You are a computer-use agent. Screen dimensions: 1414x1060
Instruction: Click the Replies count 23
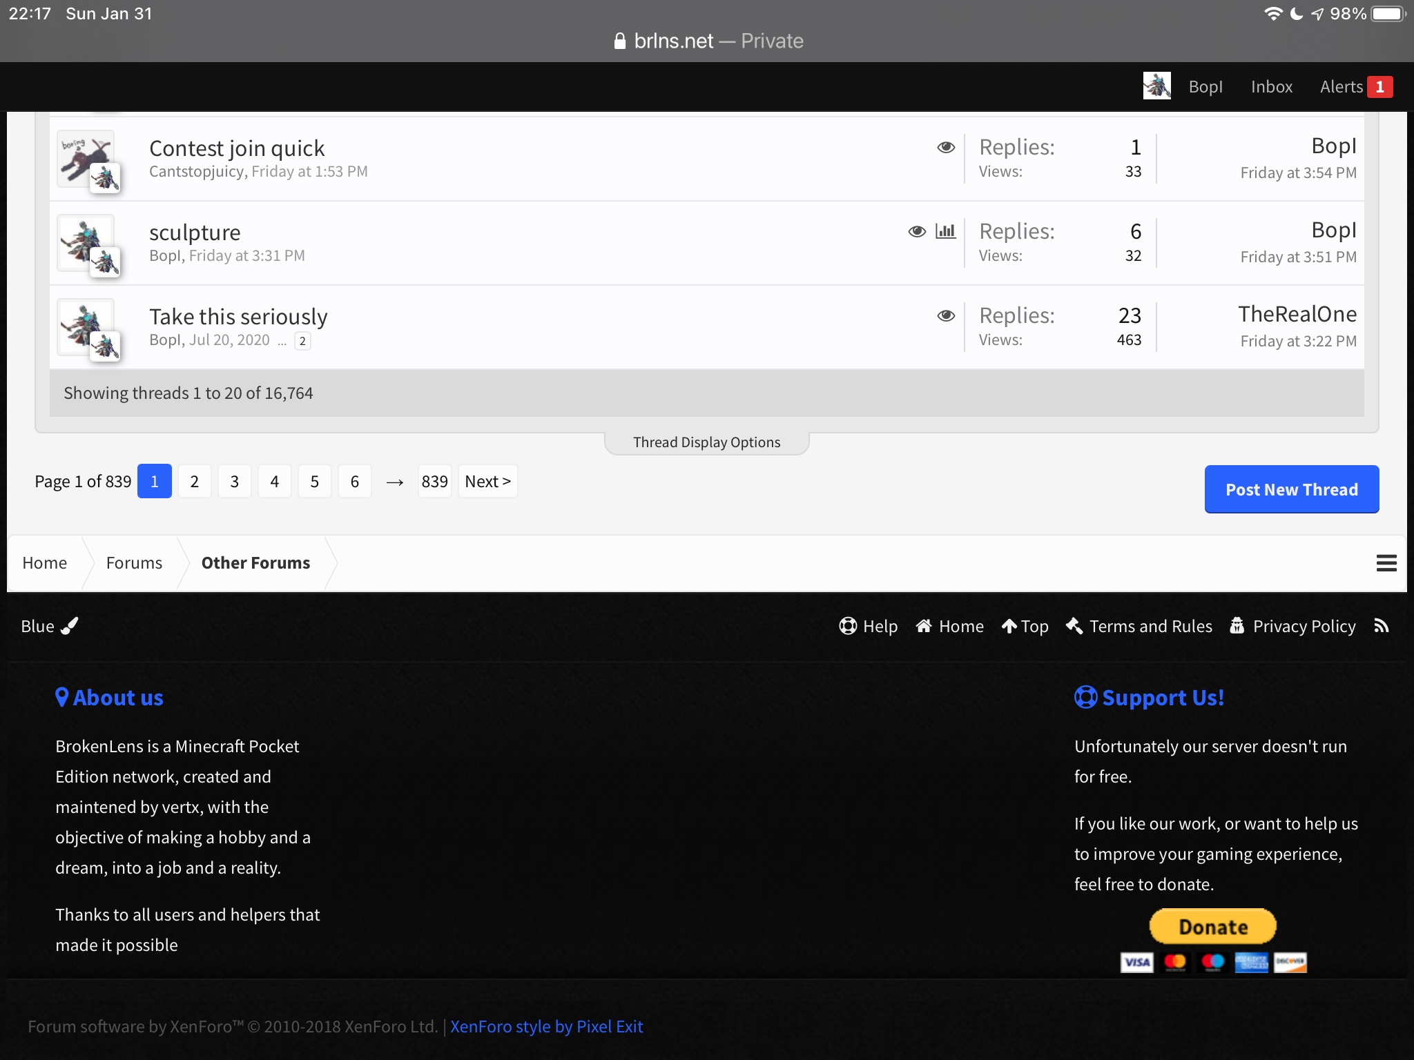(1130, 315)
